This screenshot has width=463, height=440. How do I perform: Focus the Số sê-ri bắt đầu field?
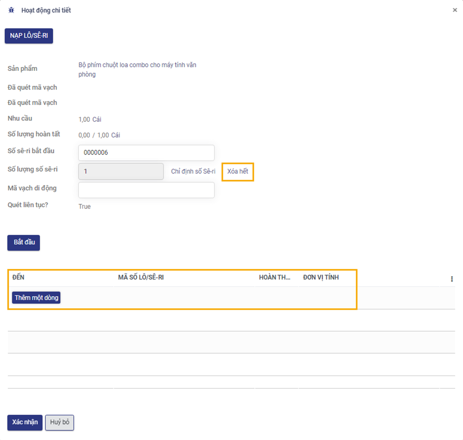point(146,152)
